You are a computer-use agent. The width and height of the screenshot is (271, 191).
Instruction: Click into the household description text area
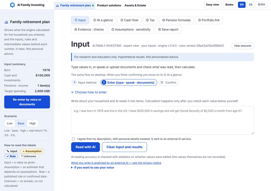click(163, 120)
